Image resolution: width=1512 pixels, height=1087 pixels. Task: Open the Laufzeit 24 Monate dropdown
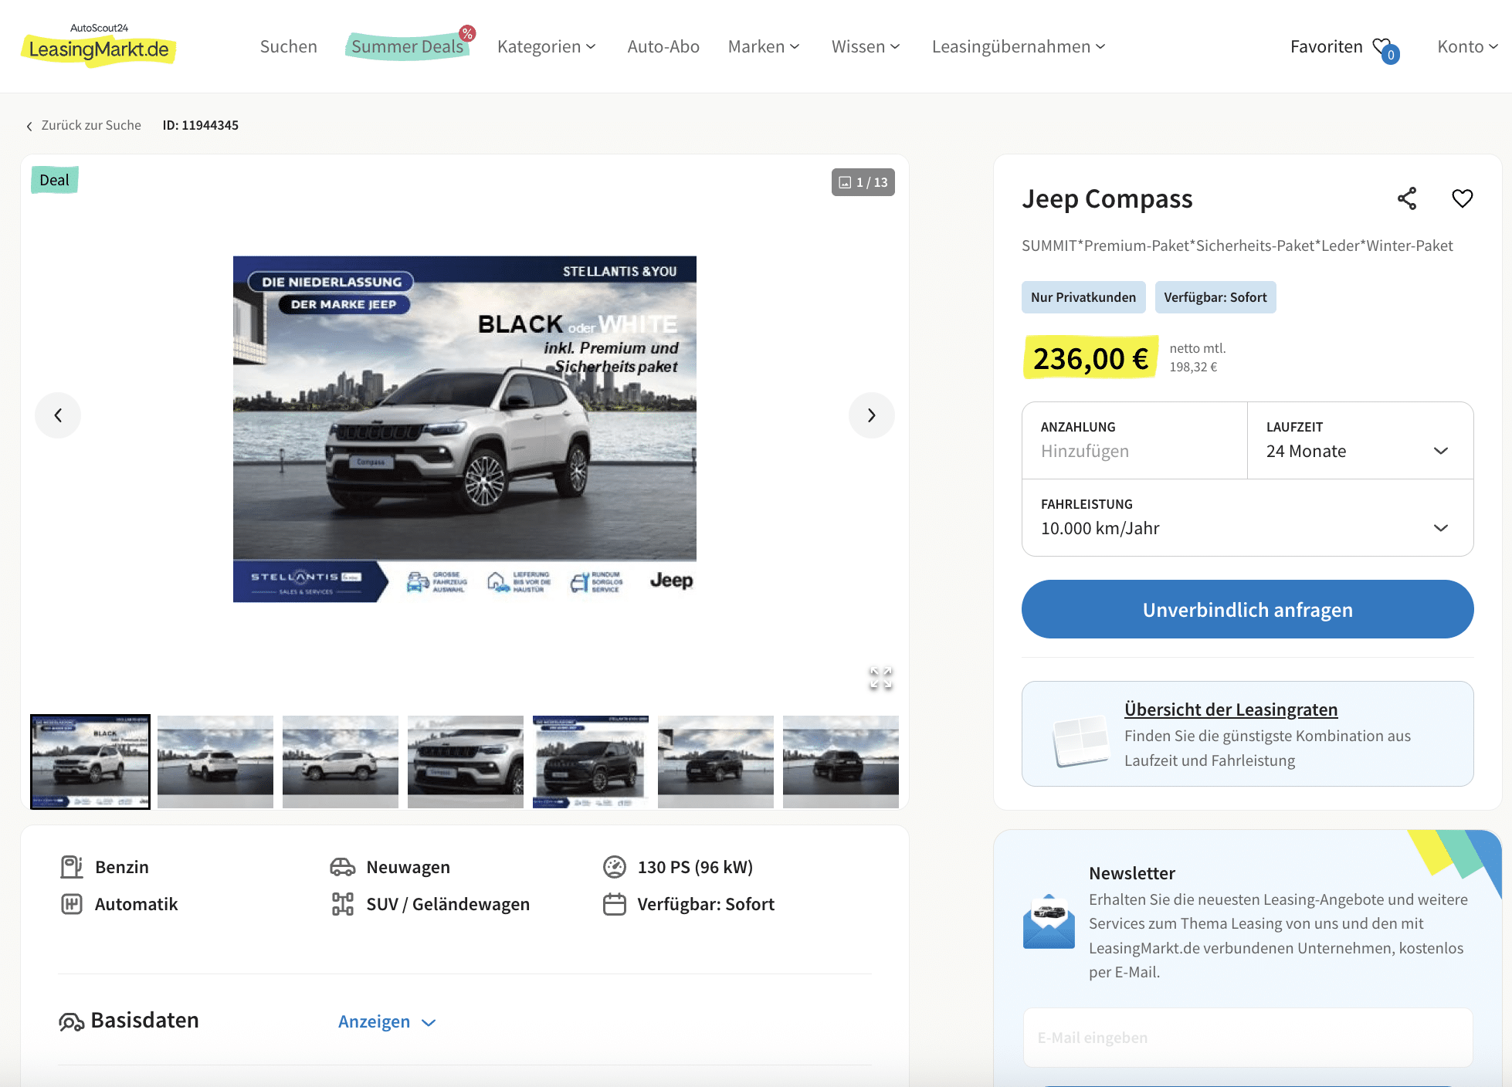(x=1360, y=440)
